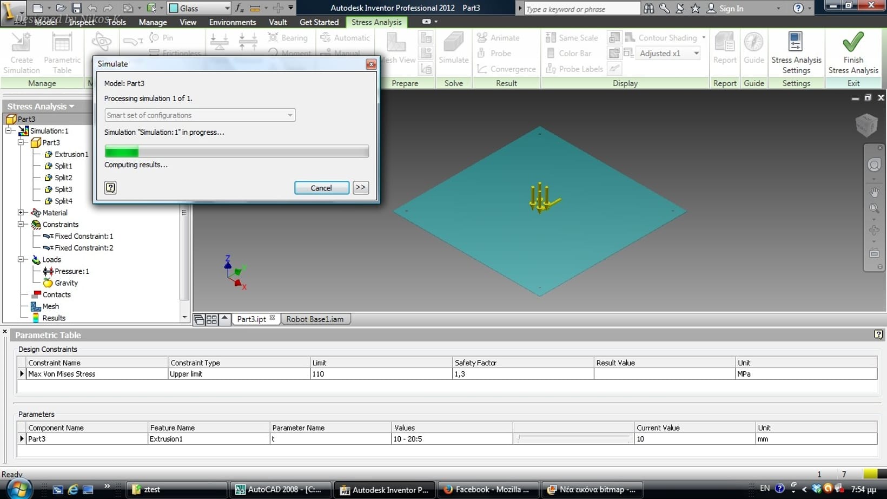This screenshot has height=499, width=887.
Task: Open the Environments ribbon tab
Action: pyautogui.click(x=233, y=22)
